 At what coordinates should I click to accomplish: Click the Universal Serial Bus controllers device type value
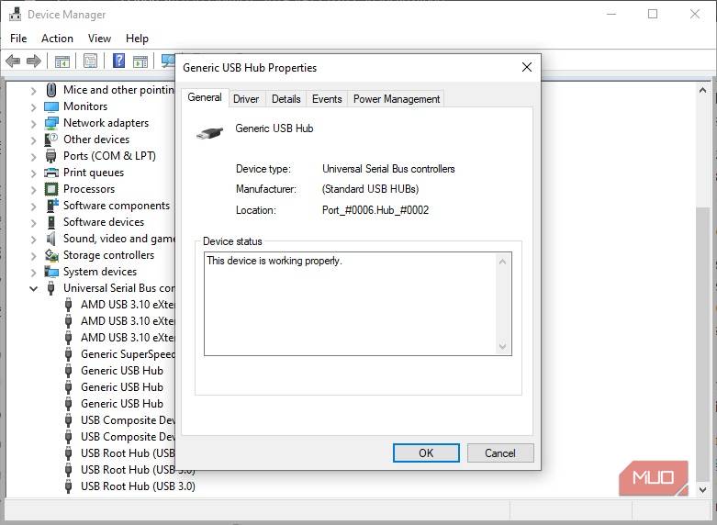coord(388,169)
